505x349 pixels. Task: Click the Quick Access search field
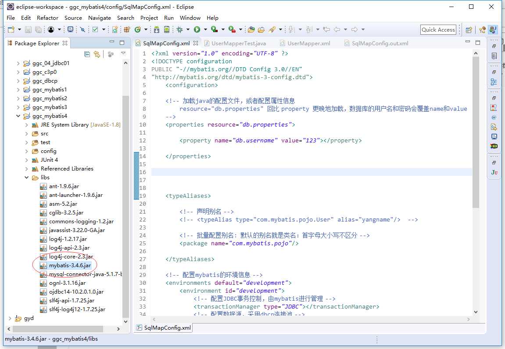[x=438, y=30]
